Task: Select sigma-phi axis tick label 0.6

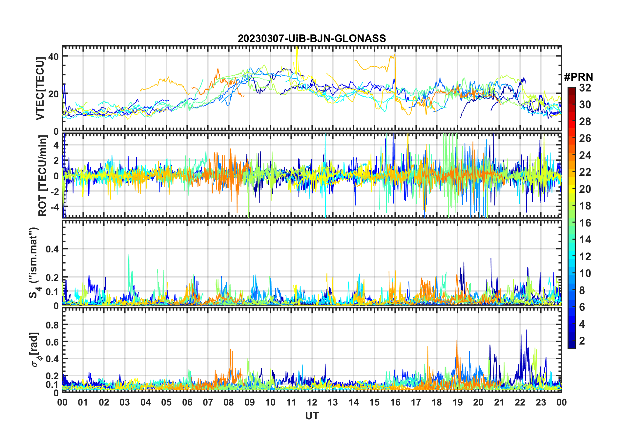Action: 52,342
